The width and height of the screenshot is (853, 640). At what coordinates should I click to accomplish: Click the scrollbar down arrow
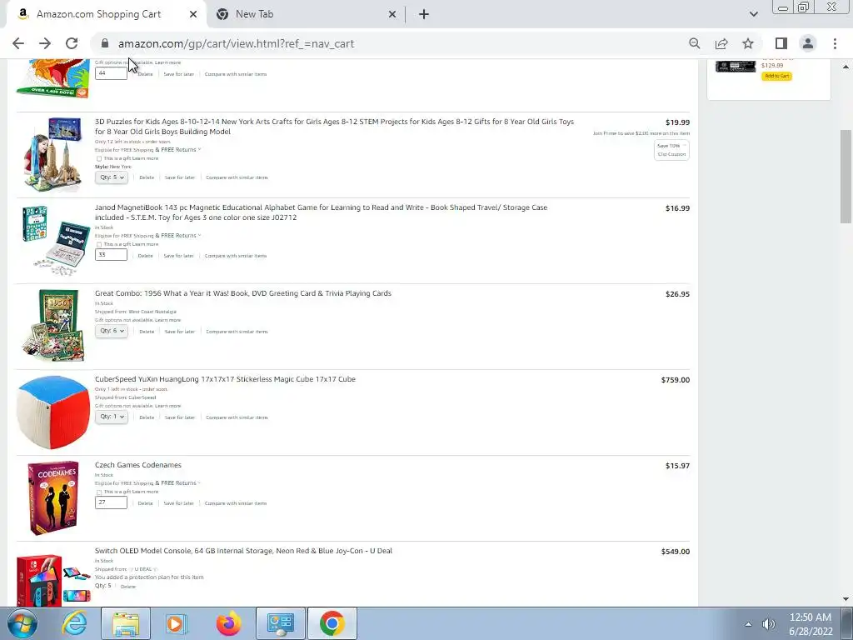point(846,599)
